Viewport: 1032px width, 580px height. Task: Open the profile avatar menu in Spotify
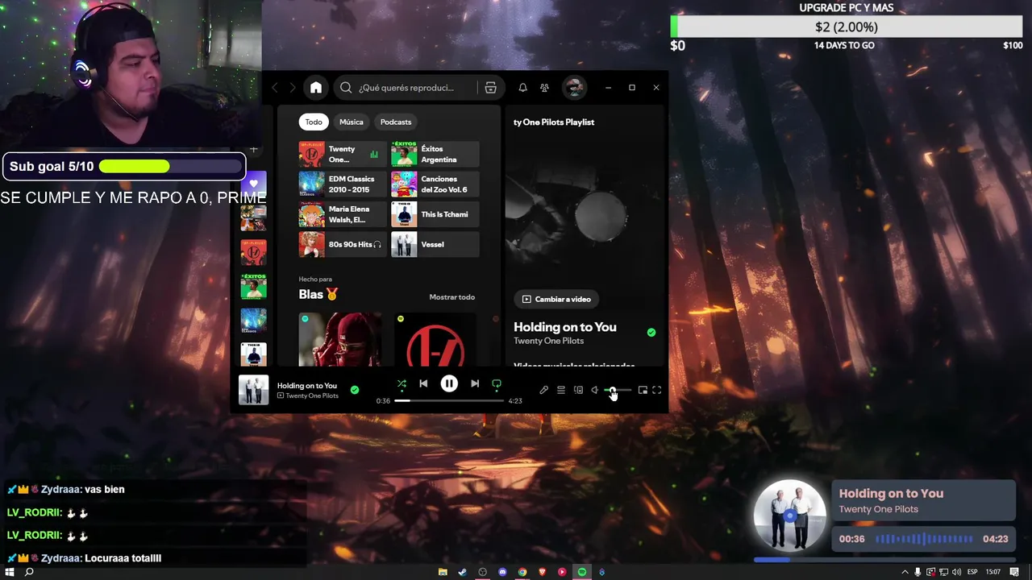574,88
